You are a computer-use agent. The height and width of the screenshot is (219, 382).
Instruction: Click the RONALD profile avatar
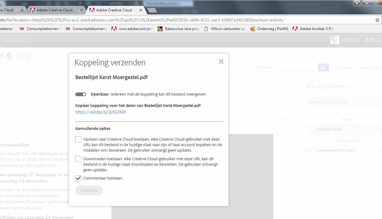click(x=335, y=40)
